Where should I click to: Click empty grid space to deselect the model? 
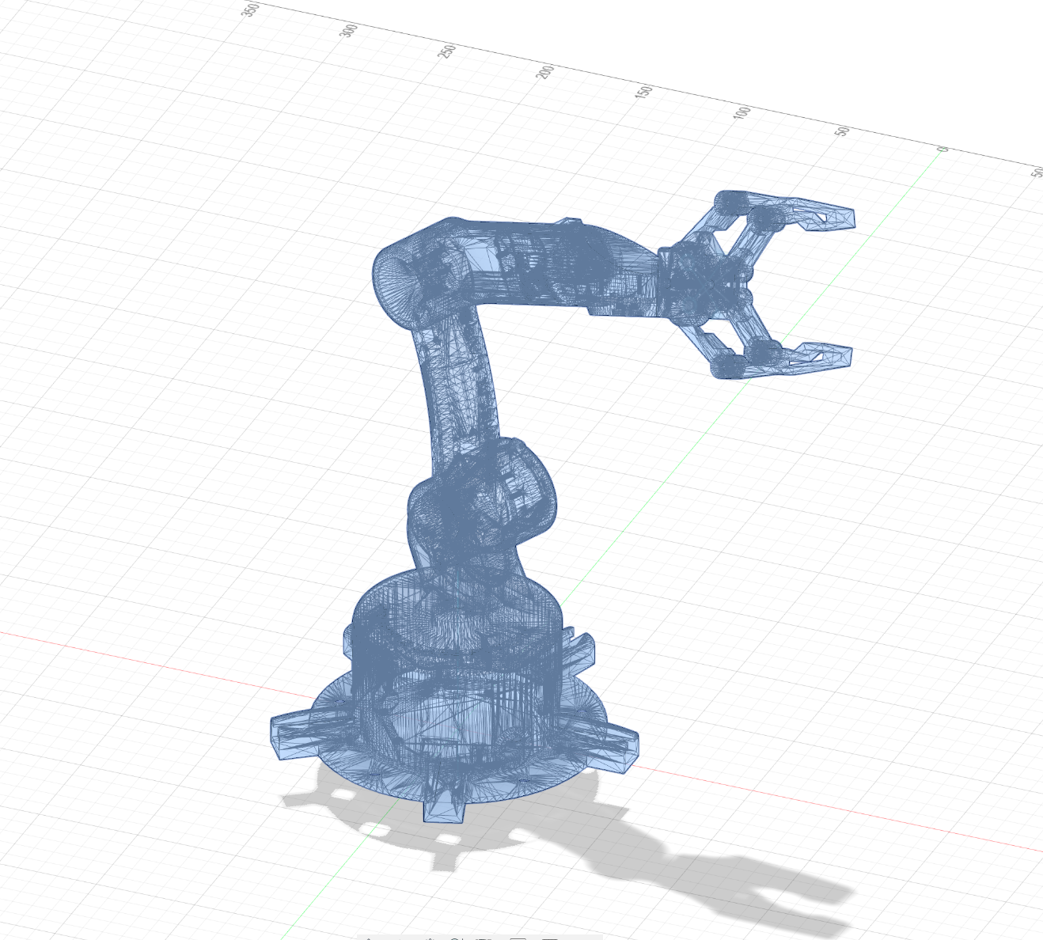158,316
